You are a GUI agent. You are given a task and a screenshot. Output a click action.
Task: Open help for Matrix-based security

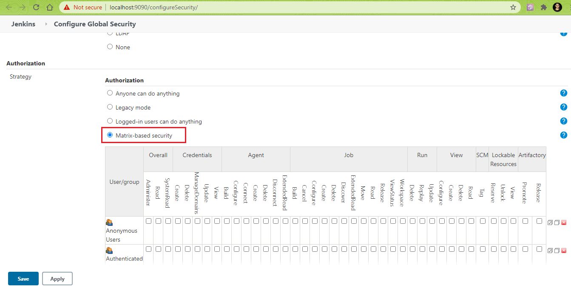pyautogui.click(x=564, y=135)
